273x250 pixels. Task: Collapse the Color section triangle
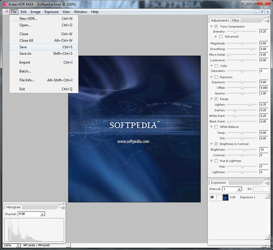pyautogui.click(x=211, y=66)
